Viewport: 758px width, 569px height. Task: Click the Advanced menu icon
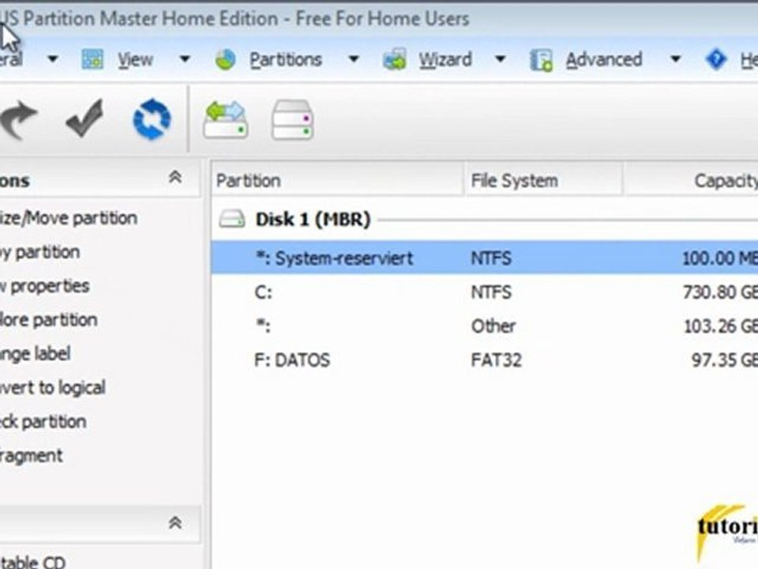point(541,60)
